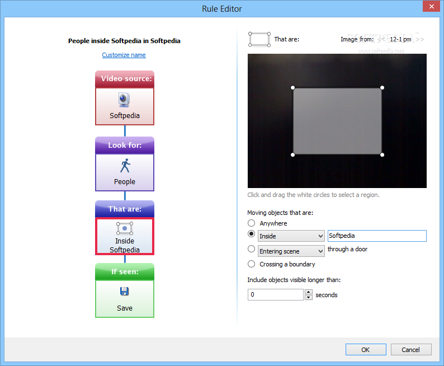Select the Entering scene radio button

251,248
